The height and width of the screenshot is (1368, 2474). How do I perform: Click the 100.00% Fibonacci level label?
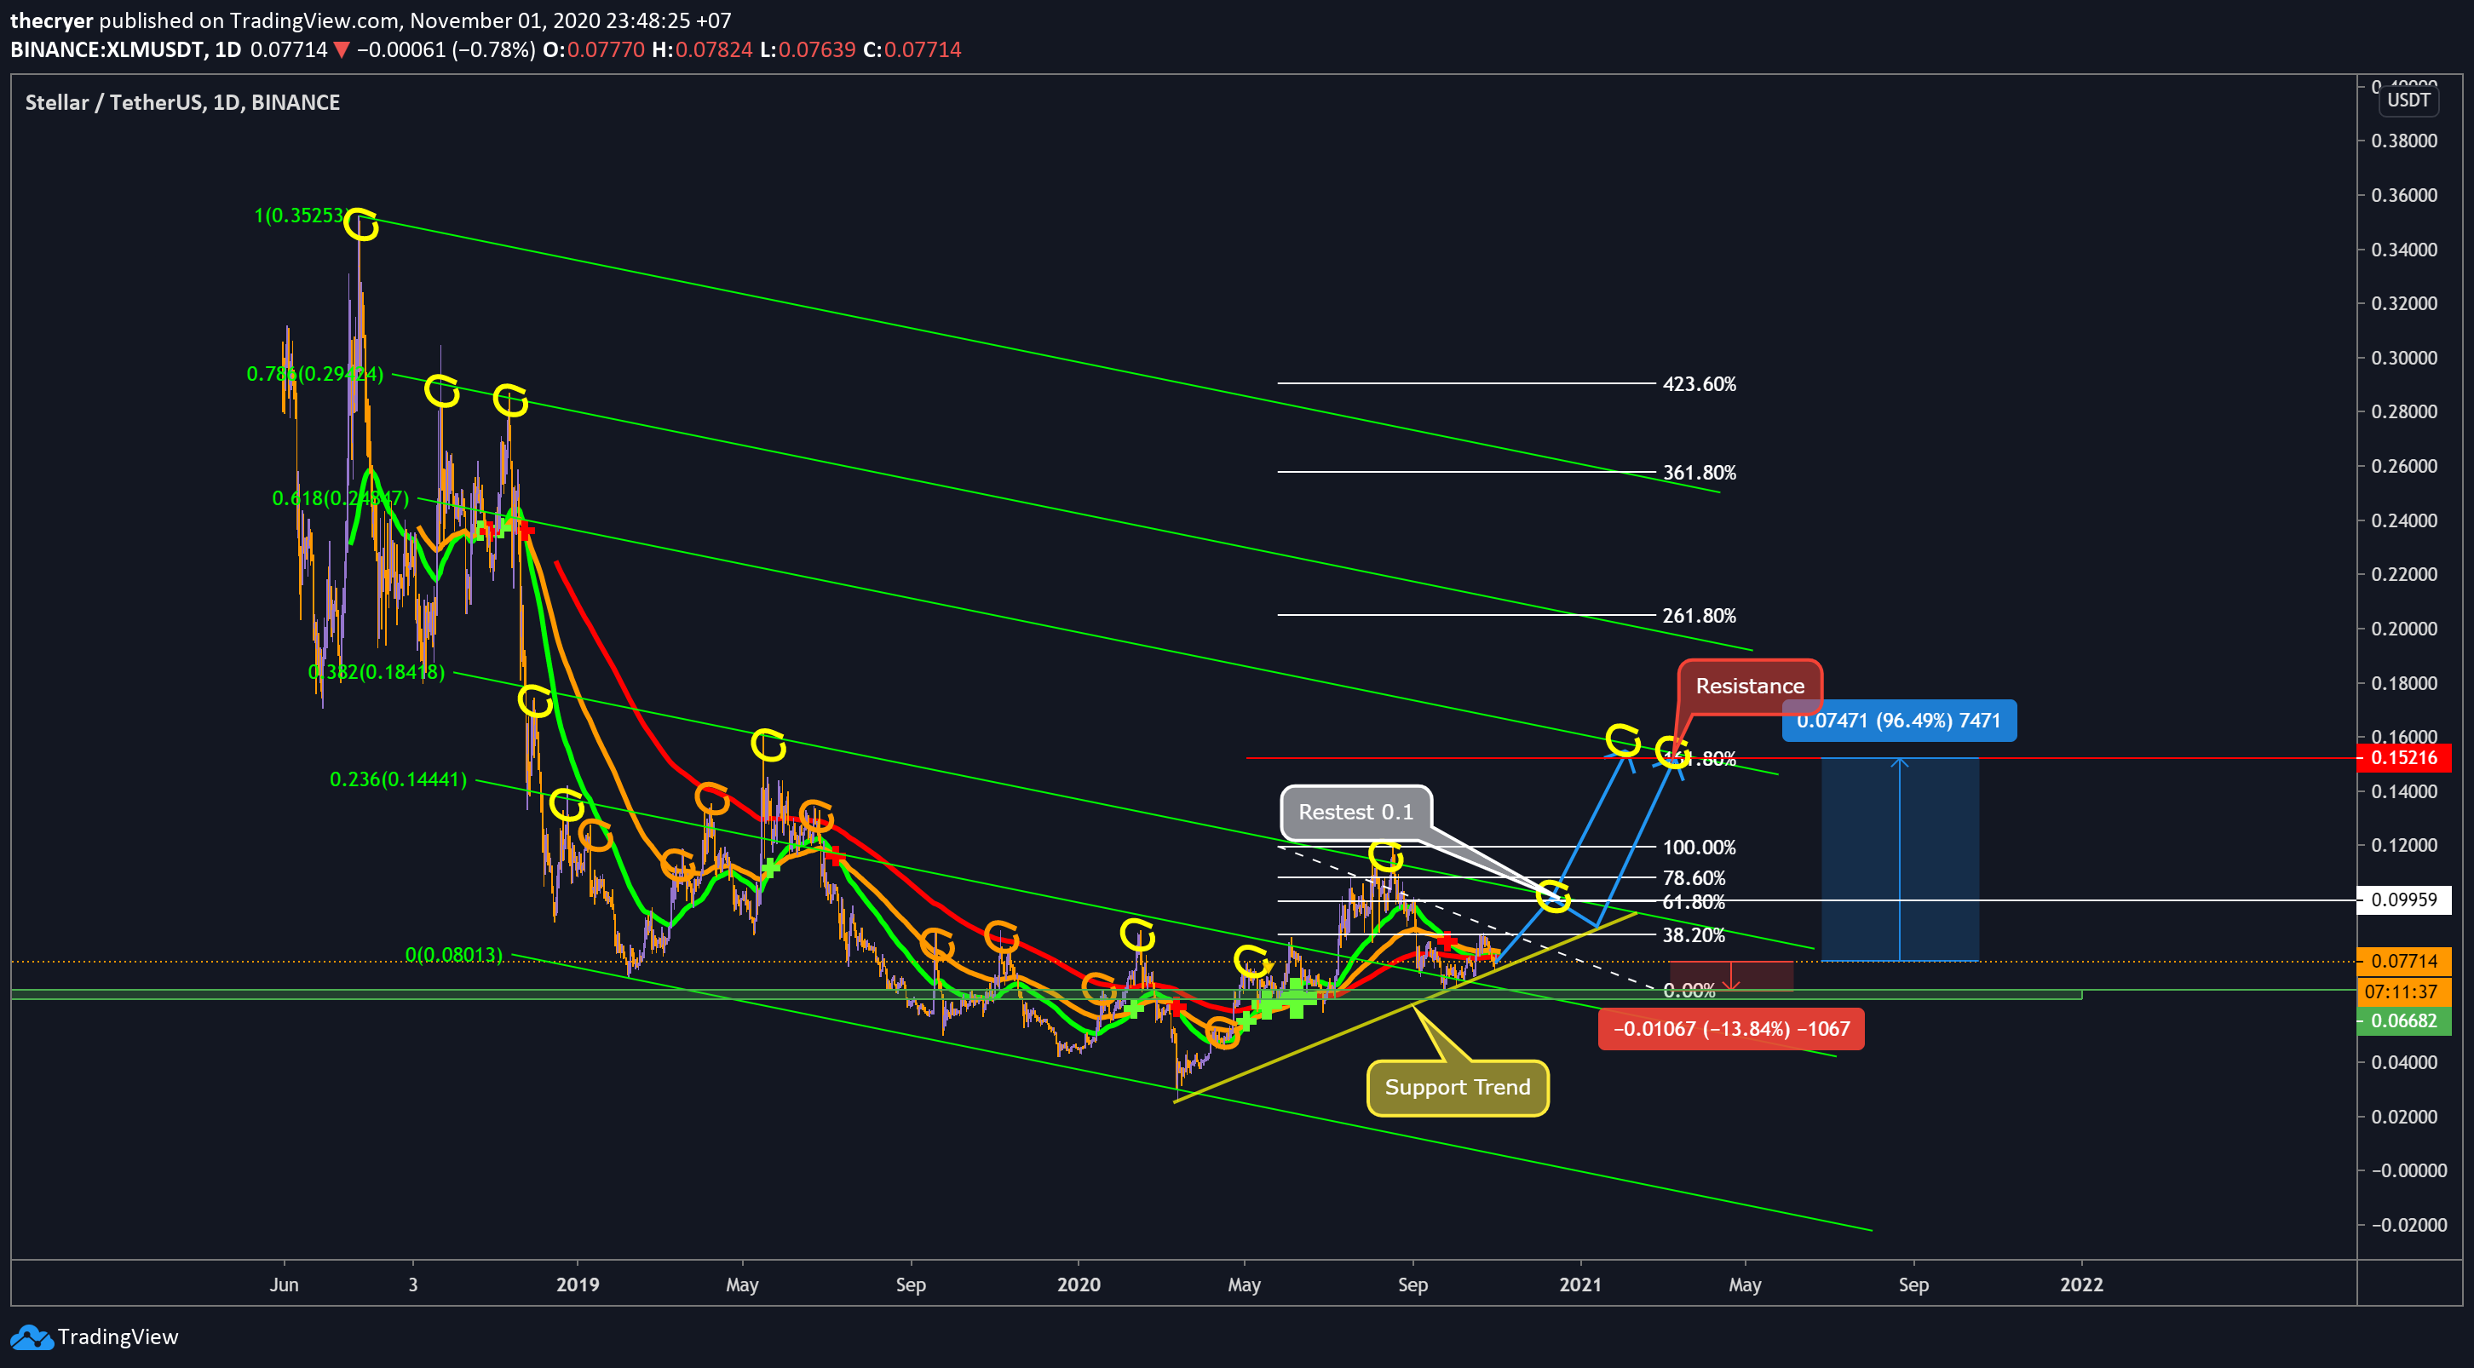click(x=1699, y=848)
